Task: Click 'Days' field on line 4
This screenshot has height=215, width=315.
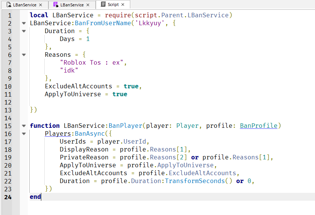Action: point(67,39)
